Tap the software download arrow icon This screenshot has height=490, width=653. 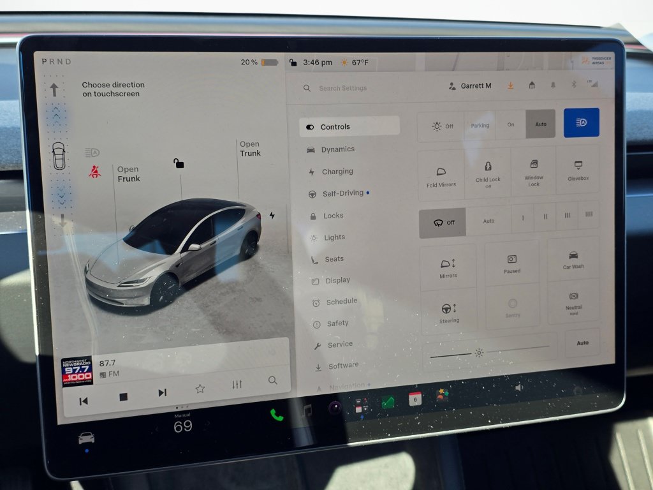pos(510,85)
